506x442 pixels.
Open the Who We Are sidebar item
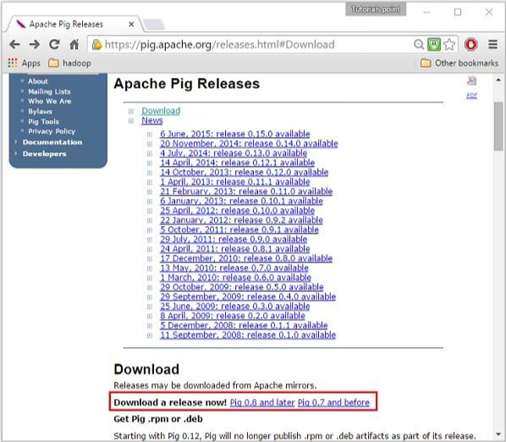point(50,102)
